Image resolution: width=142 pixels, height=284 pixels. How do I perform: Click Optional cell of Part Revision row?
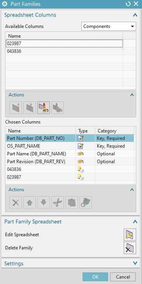point(114,162)
